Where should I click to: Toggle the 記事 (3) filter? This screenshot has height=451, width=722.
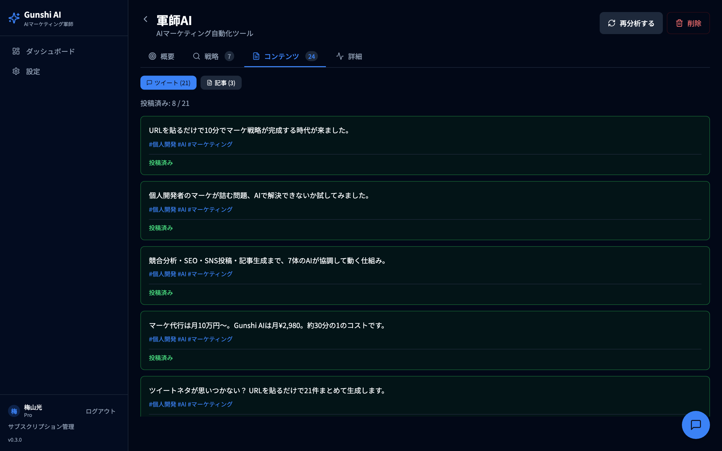tap(221, 83)
